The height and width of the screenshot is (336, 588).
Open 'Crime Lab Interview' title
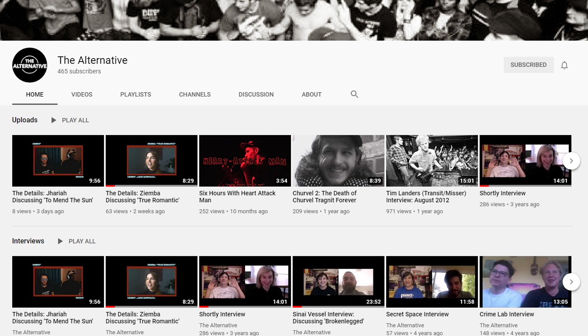click(x=507, y=314)
